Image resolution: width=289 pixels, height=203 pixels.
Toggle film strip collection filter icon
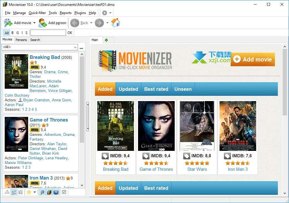coord(49,192)
